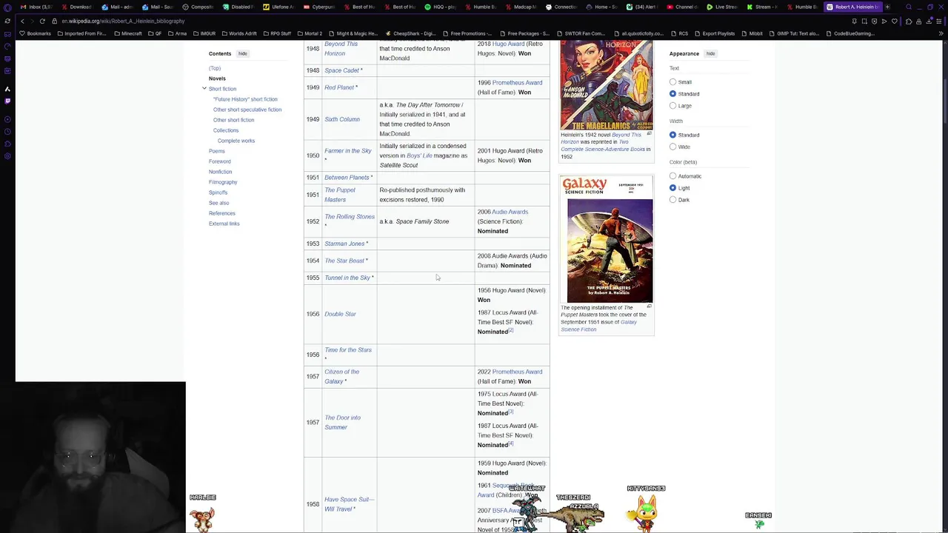Select Dark color mode
The image size is (948, 533).
pos(673,200)
